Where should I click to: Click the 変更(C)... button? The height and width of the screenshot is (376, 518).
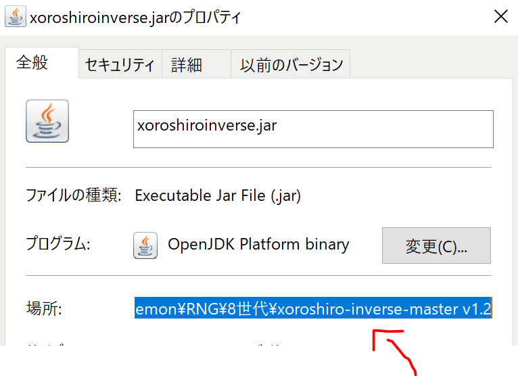[436, 245]
